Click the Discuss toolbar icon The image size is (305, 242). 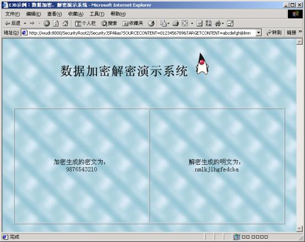tap(208, 24)
